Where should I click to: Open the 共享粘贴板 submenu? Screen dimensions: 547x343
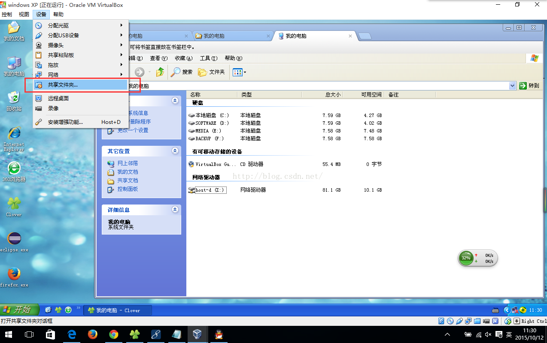(x=81, y=55)
